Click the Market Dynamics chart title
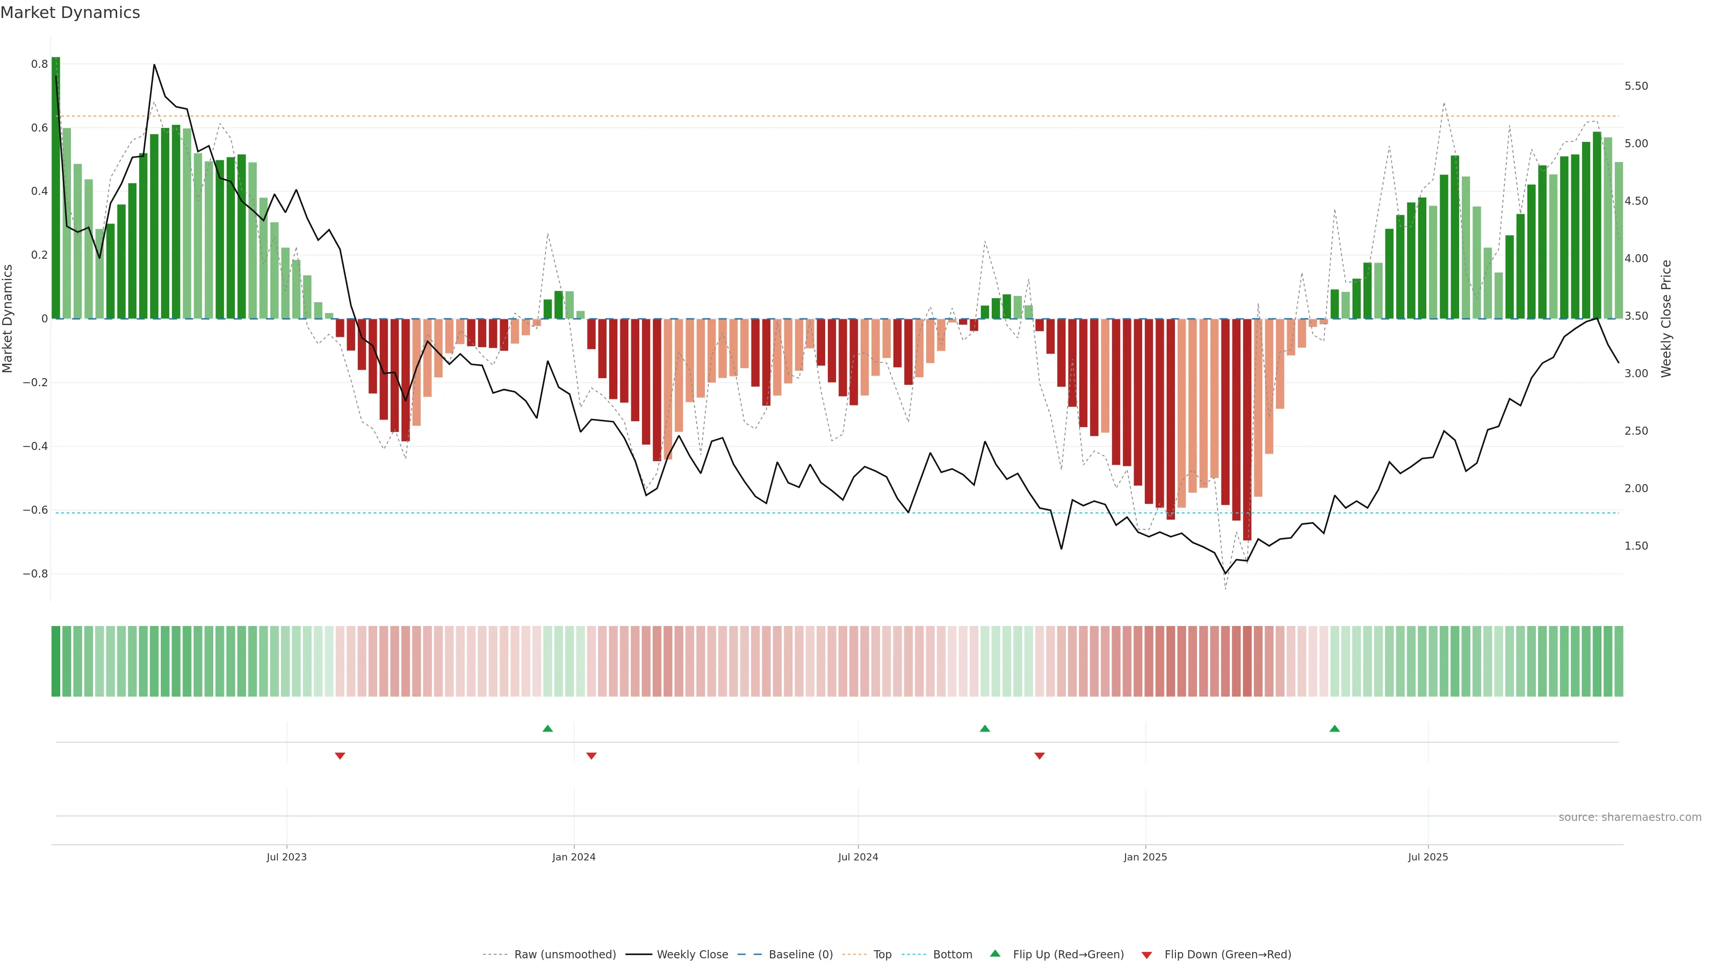This screenshot has width=1724, height=970. click(x=70, y=13)
